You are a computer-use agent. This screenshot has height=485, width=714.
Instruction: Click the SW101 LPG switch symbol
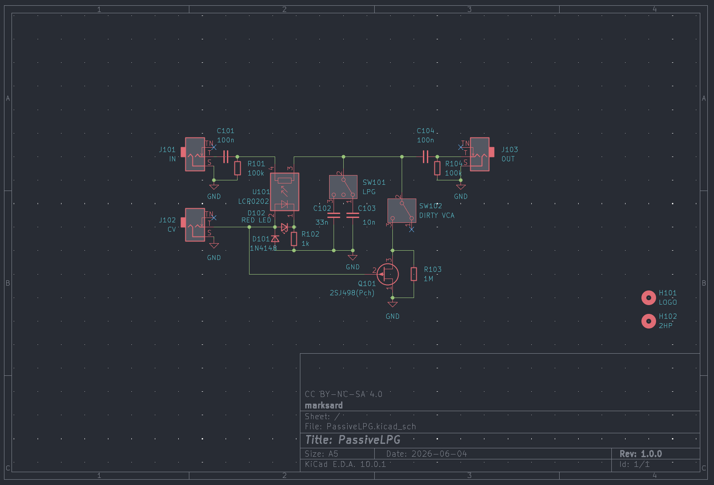[x=343, y=187]
